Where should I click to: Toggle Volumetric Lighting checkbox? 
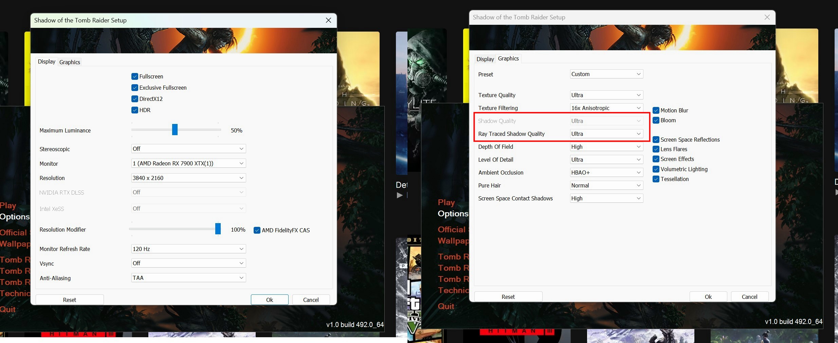[x=656, y=169]
